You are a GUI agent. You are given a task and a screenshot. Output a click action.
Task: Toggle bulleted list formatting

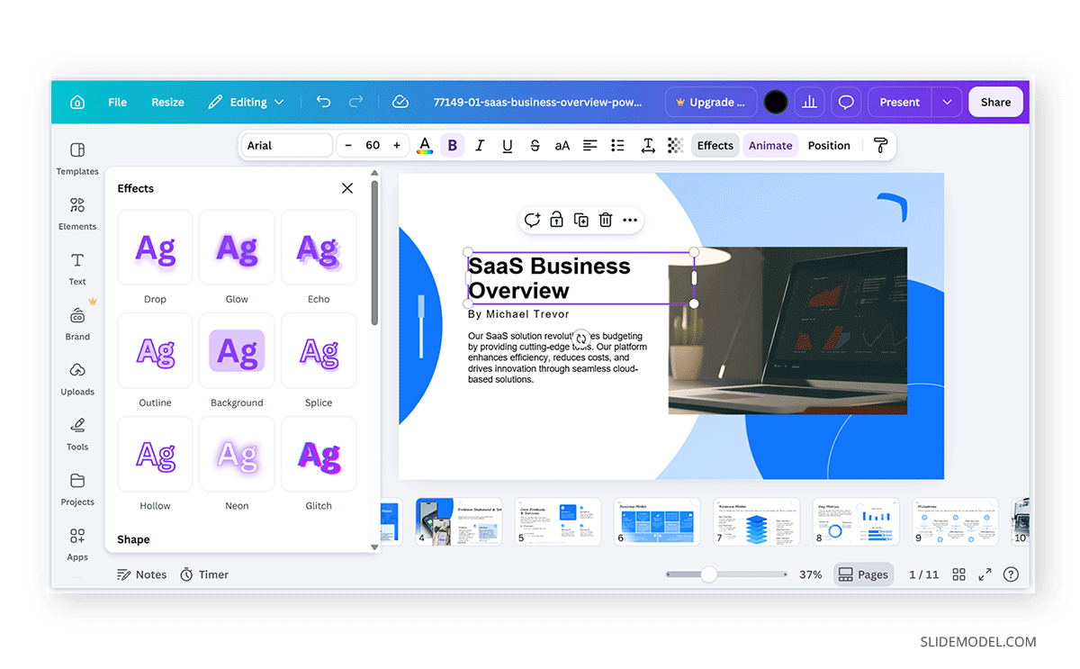[x=617, y=146]
